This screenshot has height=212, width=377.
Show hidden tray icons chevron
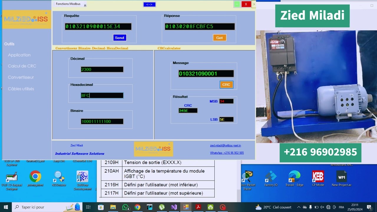(299, 207)
